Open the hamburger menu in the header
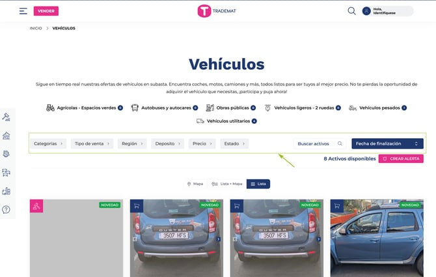The image size is (436, 277). pyautogui.click(x=23, y=11)
